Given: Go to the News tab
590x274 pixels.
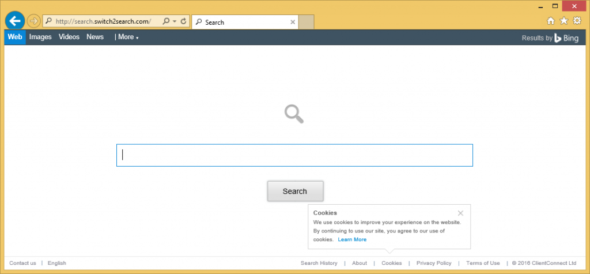Looking at the screenshot, I should [95, 37].
